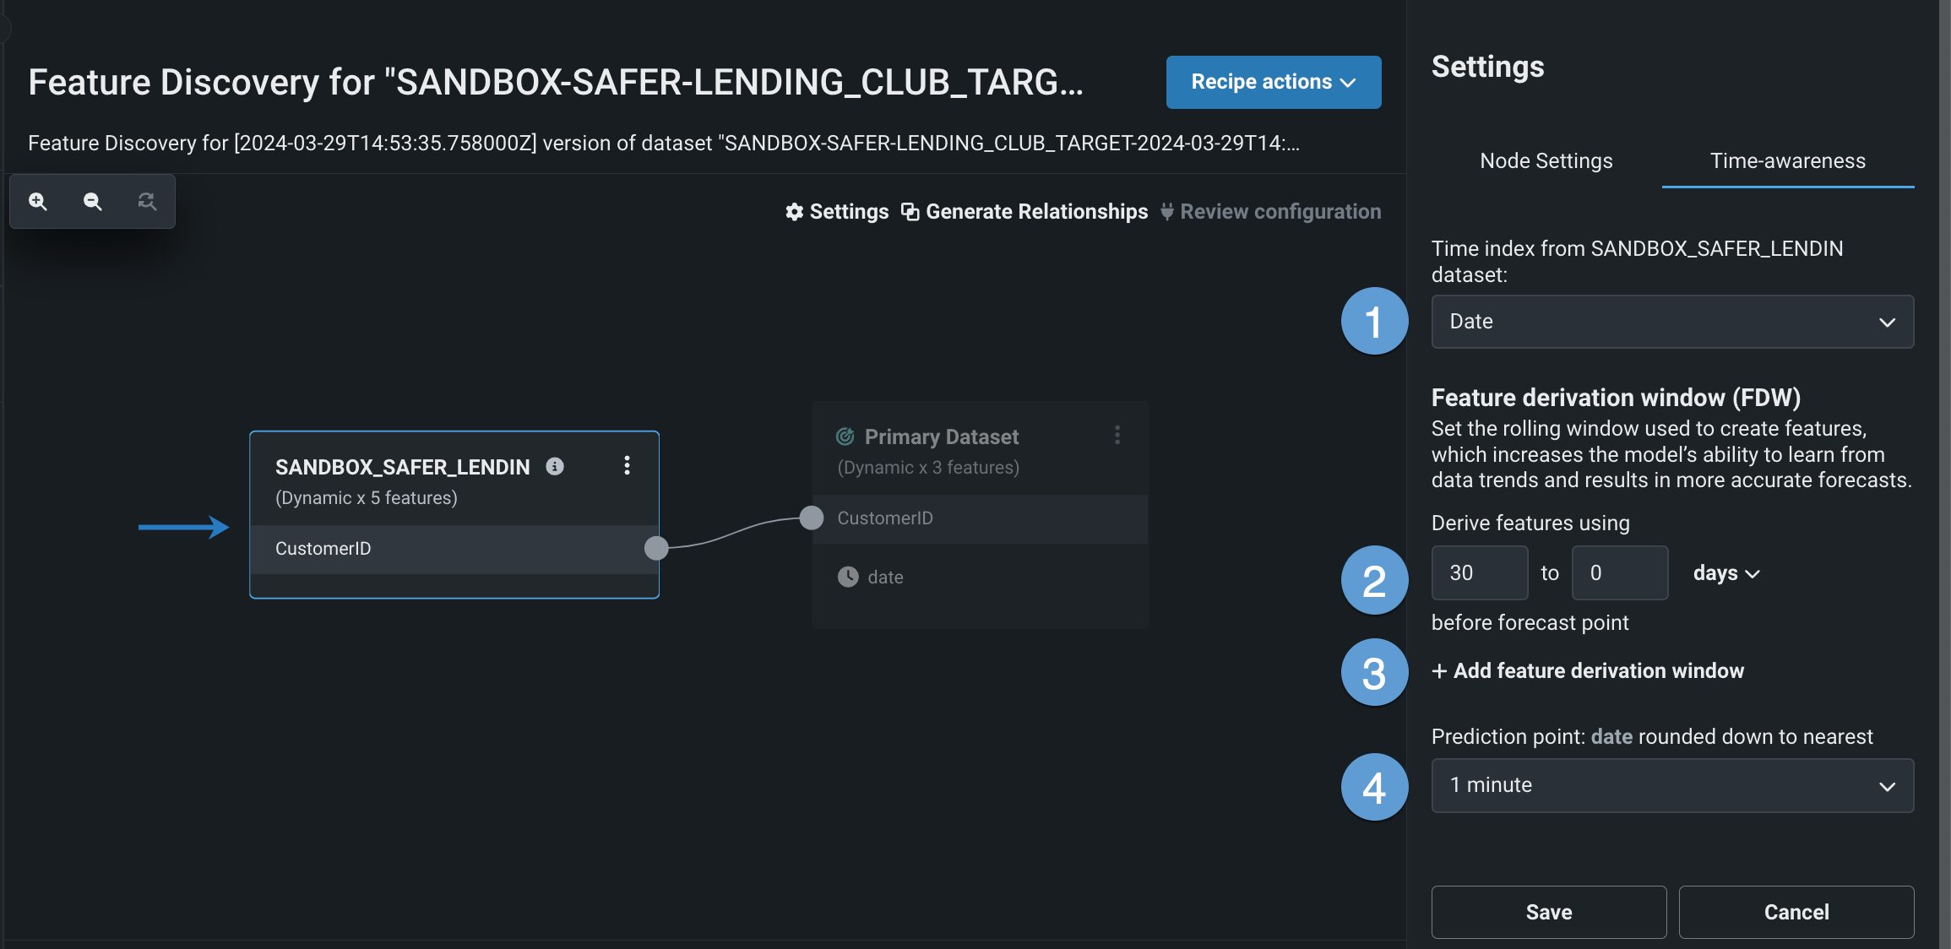Click the Settings gear link
Viewport: 1951px width, 949px height.
click(837, 211)
